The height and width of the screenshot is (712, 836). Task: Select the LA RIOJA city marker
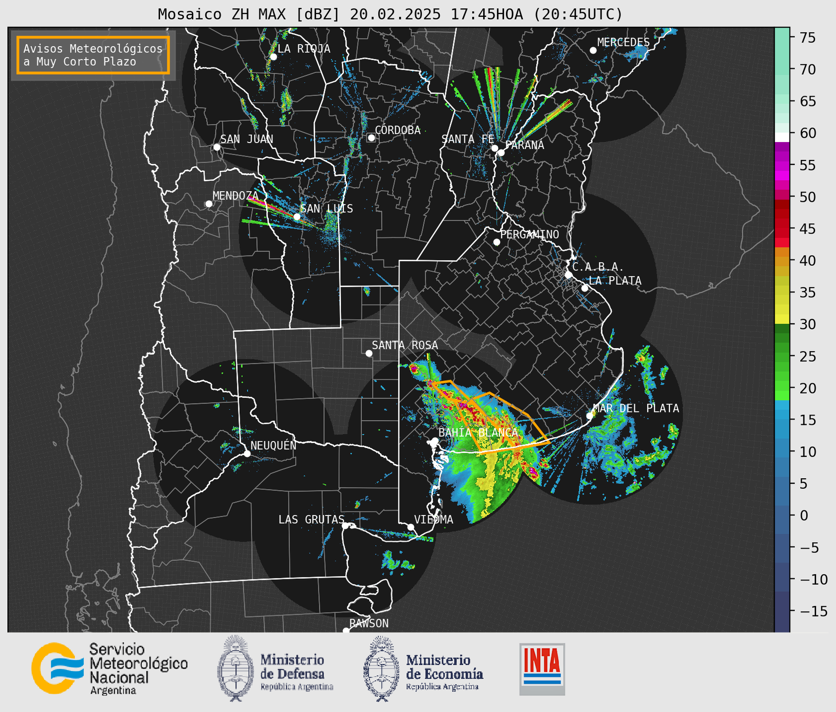(x=273, y=57)
